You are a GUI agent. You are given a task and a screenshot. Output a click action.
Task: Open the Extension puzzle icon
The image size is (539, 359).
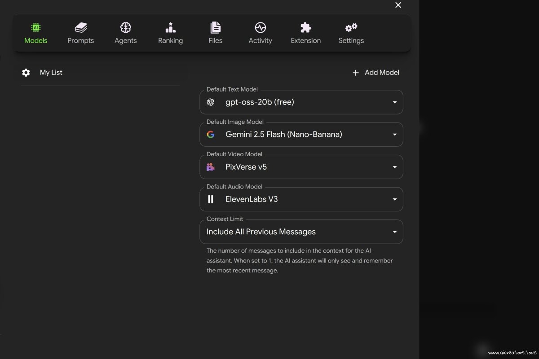[305, 27]
